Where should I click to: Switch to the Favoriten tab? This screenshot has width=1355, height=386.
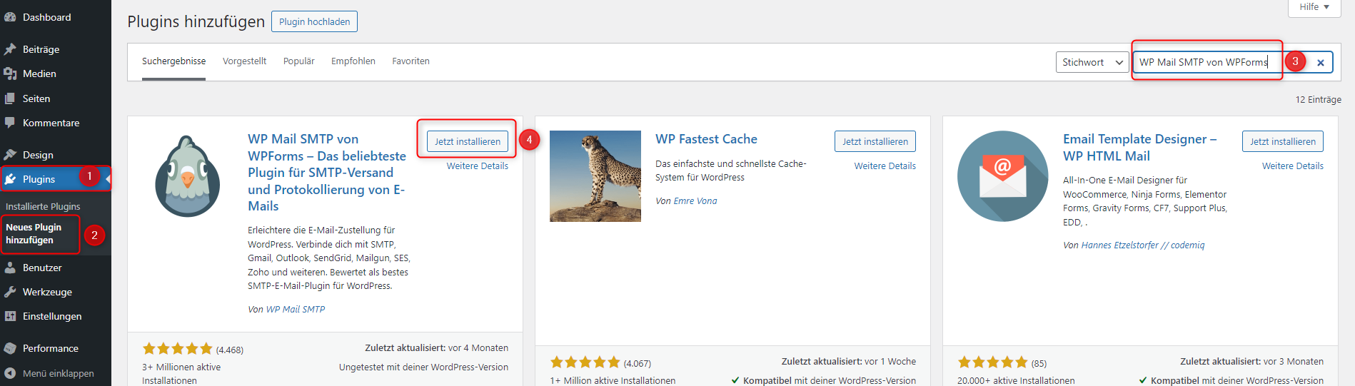[410, 61]
